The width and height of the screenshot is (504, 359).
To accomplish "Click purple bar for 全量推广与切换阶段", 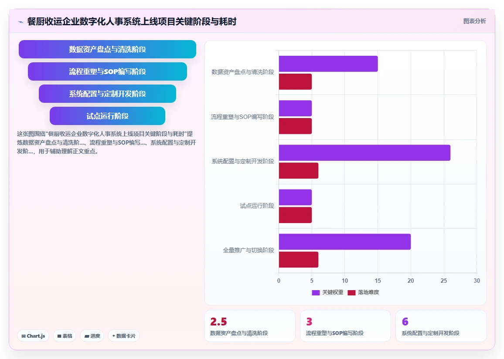I will [344, 242].
